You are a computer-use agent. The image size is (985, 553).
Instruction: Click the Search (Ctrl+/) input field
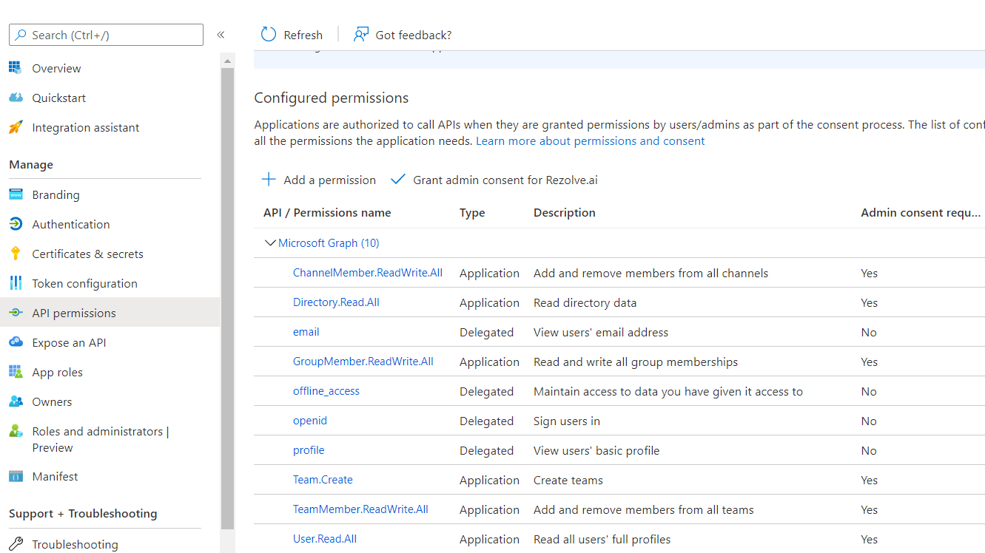pos(106,35)
